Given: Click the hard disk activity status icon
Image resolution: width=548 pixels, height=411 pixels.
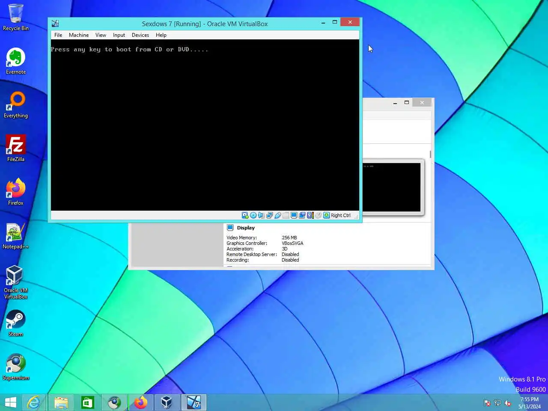Looking at the screenshot, I should (x=245, y=215).
